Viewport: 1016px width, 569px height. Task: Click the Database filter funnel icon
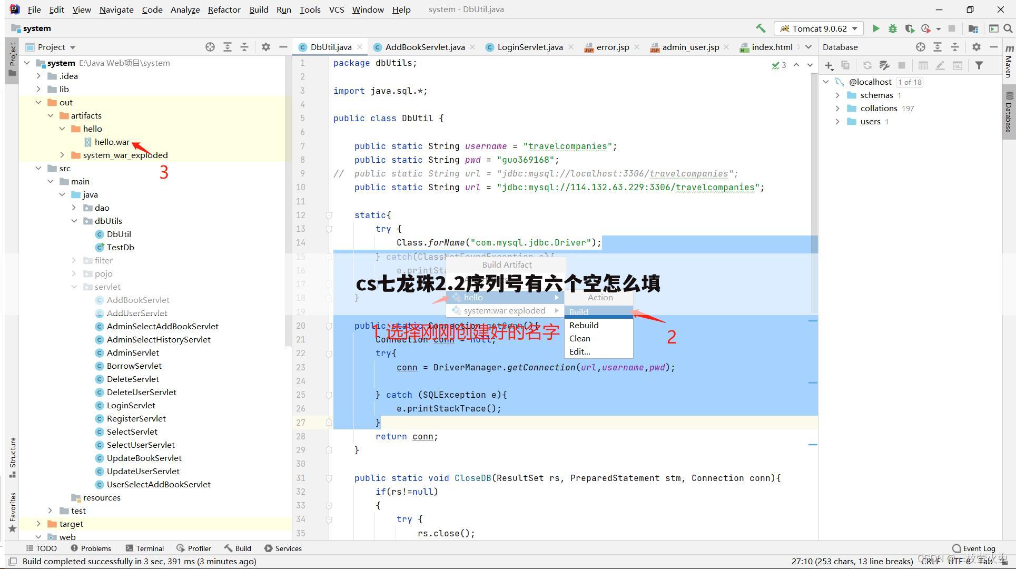pos(979,65)
